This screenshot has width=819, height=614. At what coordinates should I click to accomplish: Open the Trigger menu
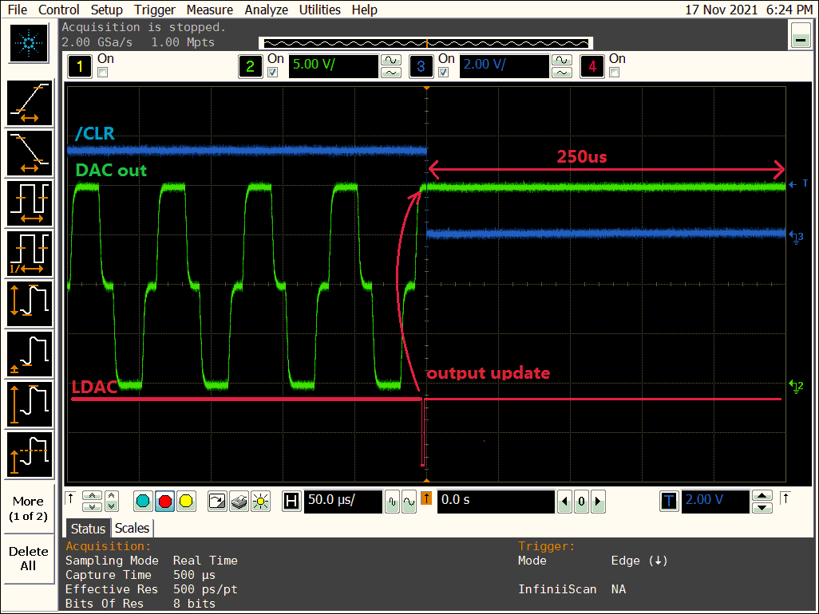155,10
